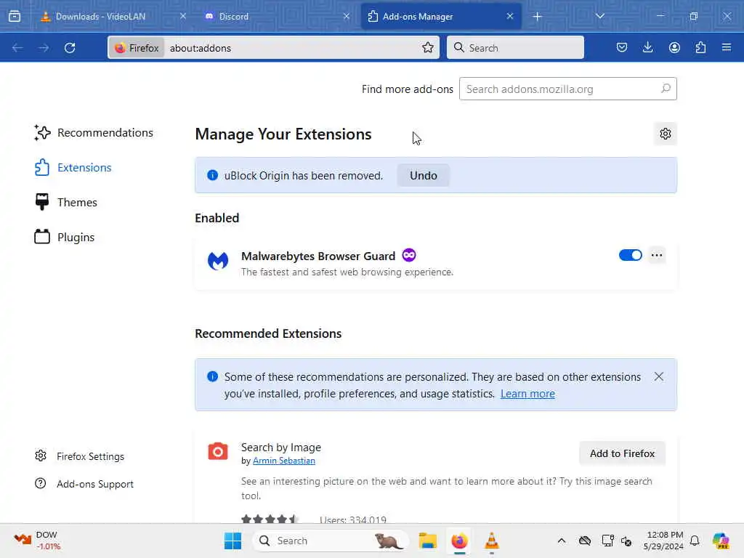Add Search by Image to Firefox

[622, 453]
